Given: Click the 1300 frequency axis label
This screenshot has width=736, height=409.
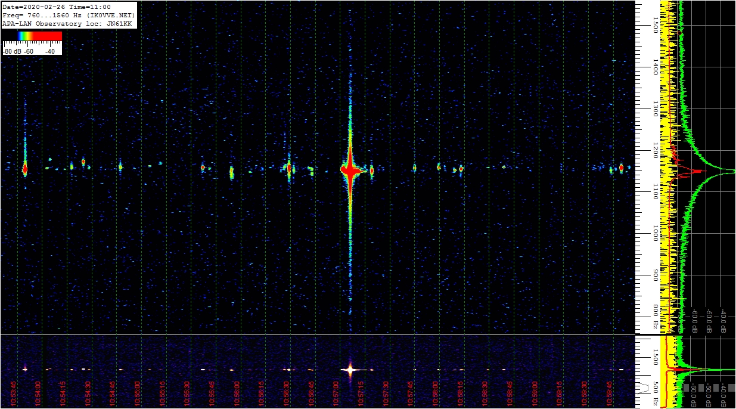Looking at the screenshot, I should coord(656,109).
